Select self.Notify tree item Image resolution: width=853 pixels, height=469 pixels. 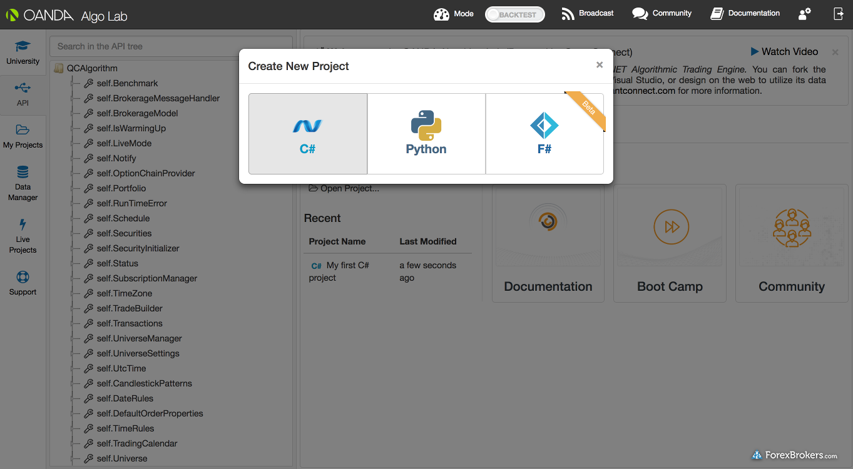click(116, 158)
